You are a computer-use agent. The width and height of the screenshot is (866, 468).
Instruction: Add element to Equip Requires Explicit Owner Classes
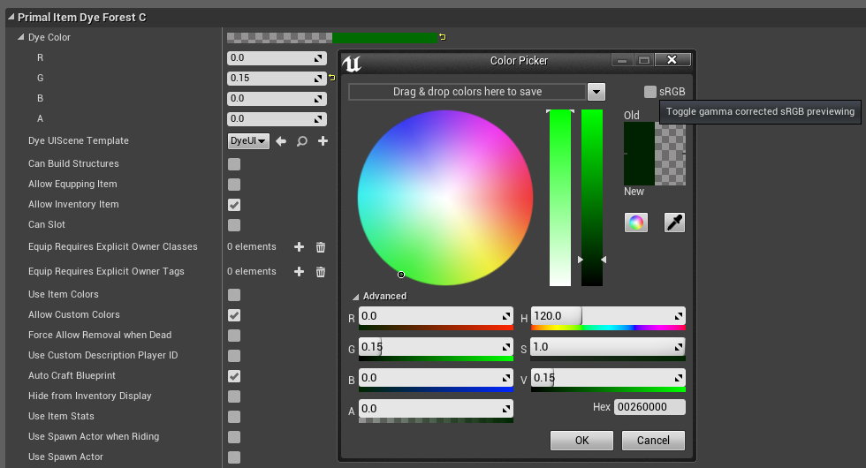coord(299,247)
